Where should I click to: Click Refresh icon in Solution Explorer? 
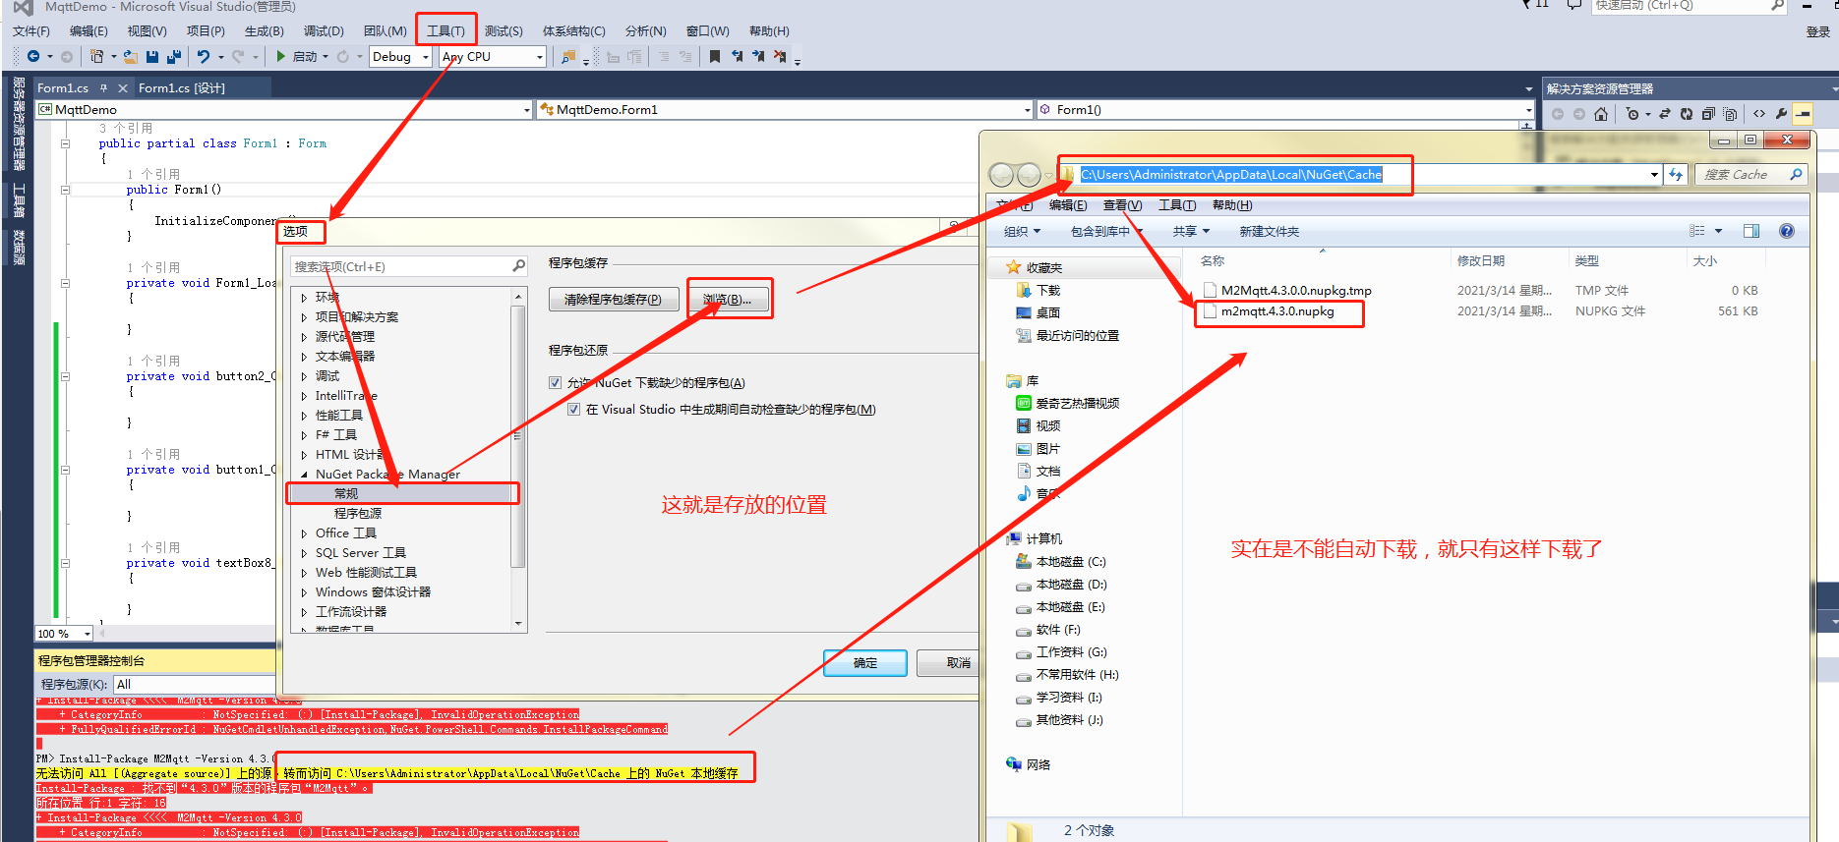(1687, 114)
